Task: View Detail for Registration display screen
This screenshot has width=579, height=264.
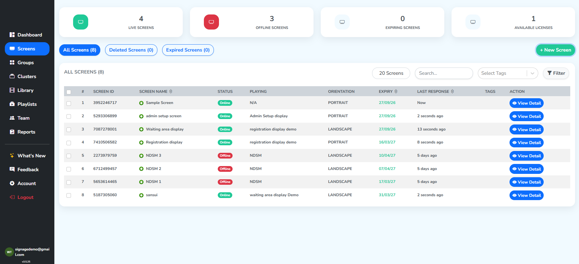Action: pyautogui.click(x=526, y=143)
